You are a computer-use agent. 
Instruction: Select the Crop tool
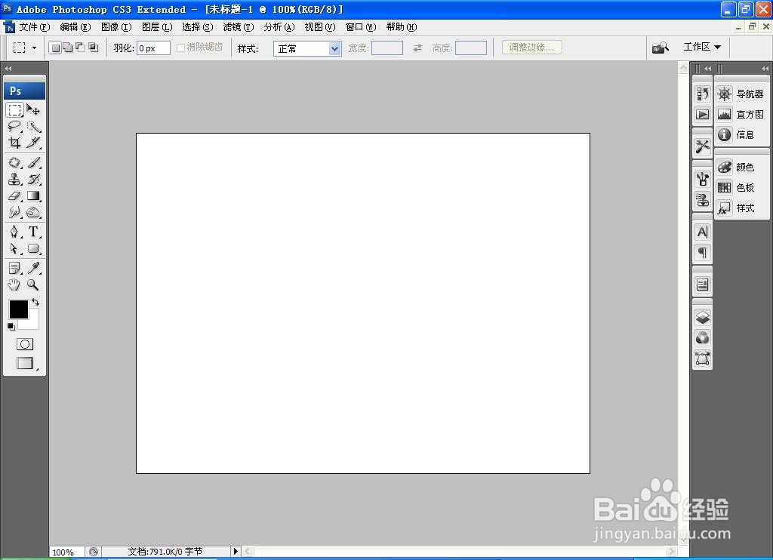[x=15, y=143]
